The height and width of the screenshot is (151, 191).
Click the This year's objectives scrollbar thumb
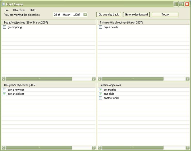39,148
